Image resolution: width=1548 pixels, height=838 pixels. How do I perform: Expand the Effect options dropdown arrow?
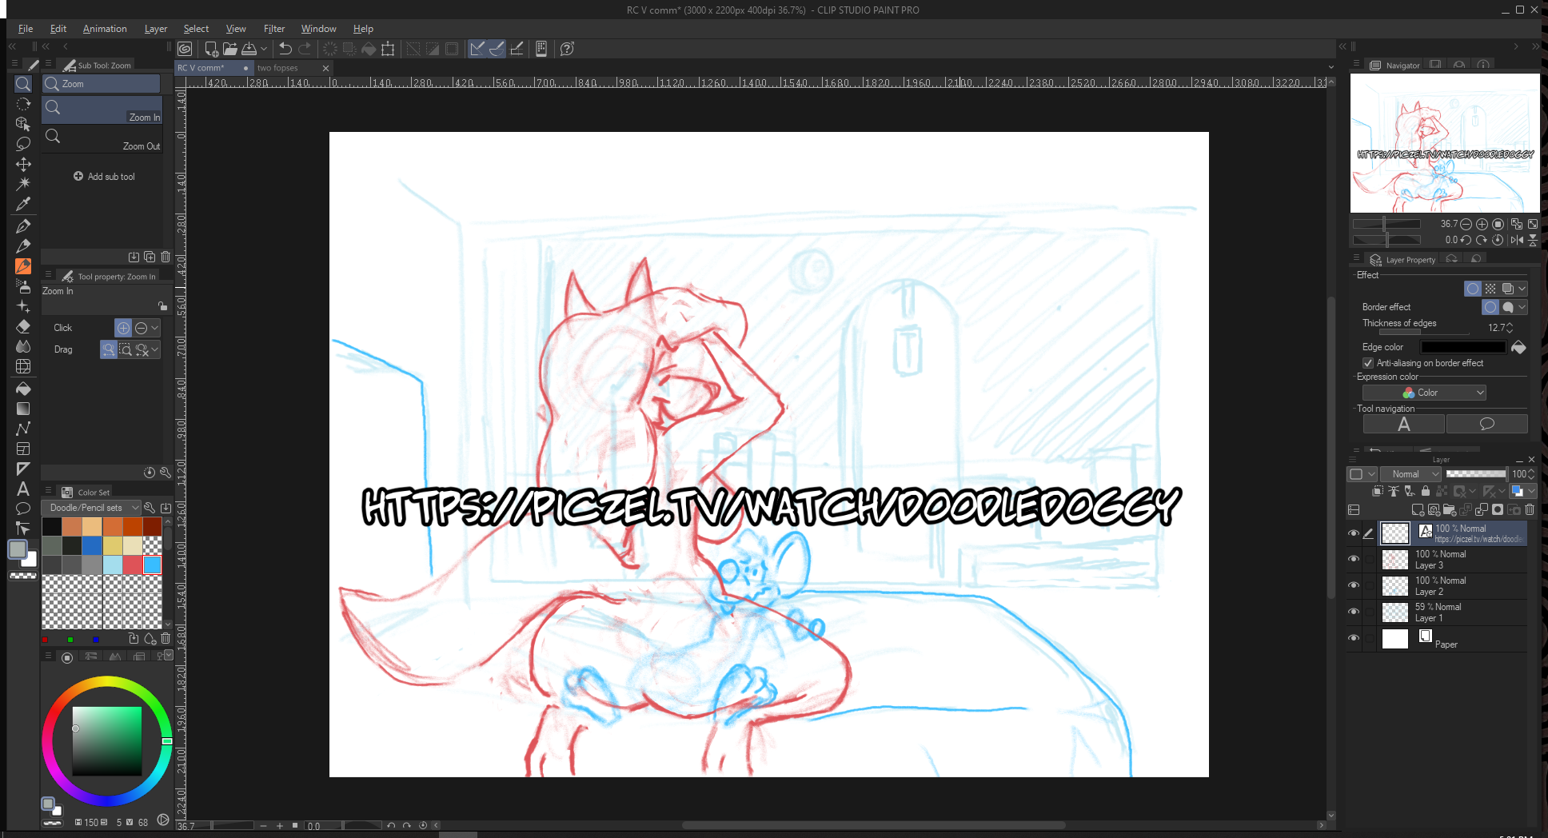coord(1522,289)
